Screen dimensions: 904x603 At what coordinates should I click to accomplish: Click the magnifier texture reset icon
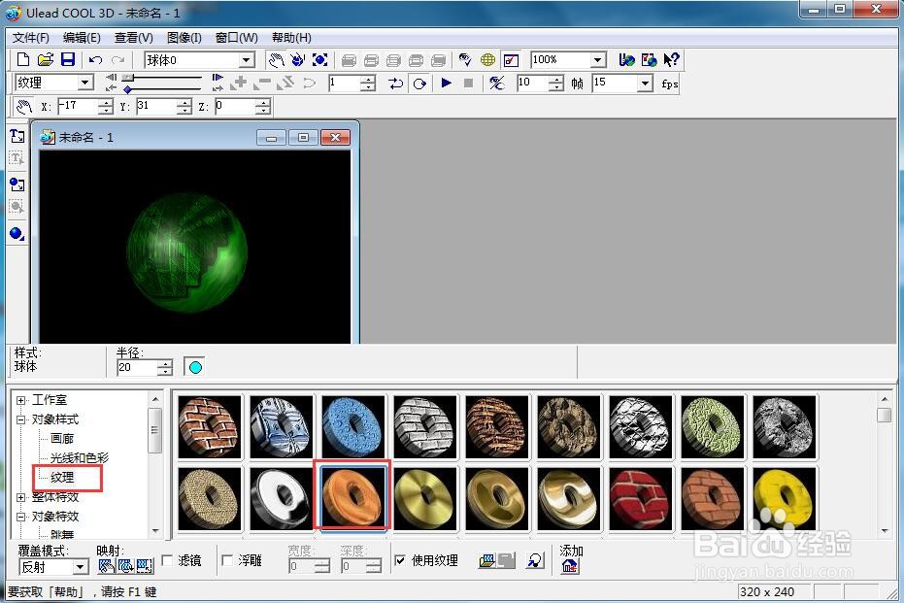pyautogui.click(x=535, y=561)
